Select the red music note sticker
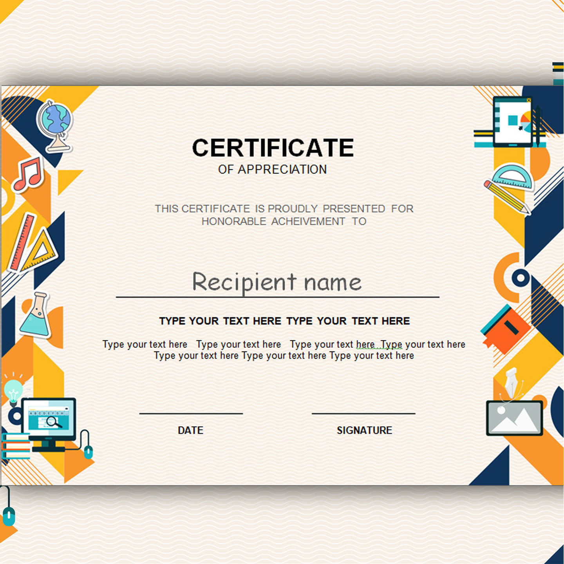564x564 pixels. point(28,175)
